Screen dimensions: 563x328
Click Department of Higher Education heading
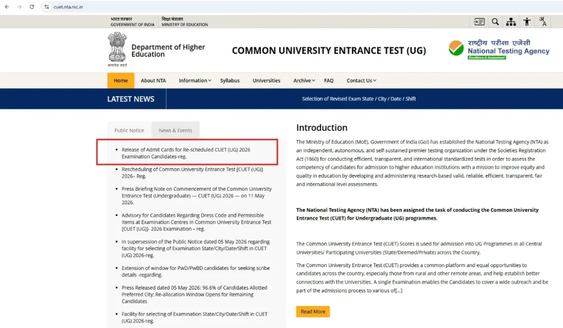[x=168, y=50]
